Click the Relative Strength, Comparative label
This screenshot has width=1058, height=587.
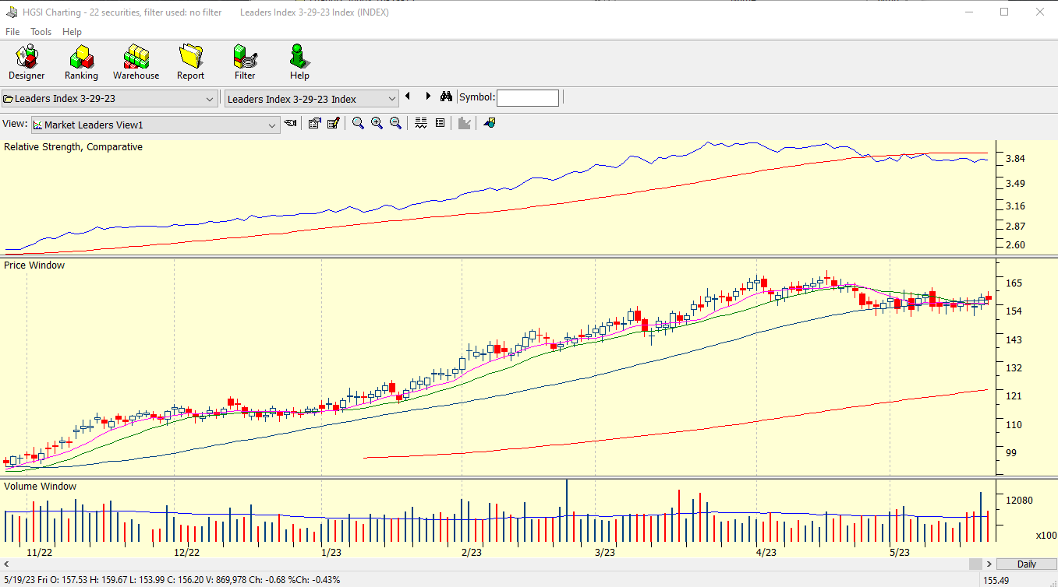click(73, 146)
